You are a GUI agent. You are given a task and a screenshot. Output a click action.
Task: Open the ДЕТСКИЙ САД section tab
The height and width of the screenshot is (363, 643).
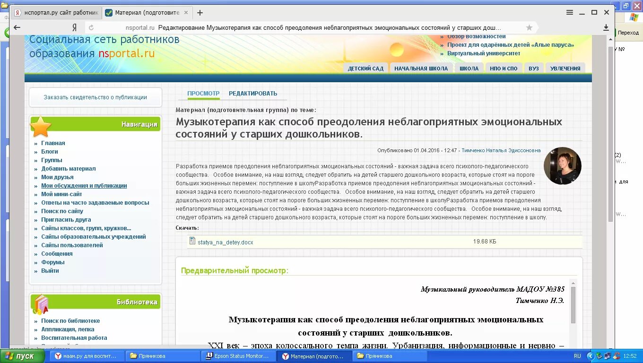pos(365,68)
